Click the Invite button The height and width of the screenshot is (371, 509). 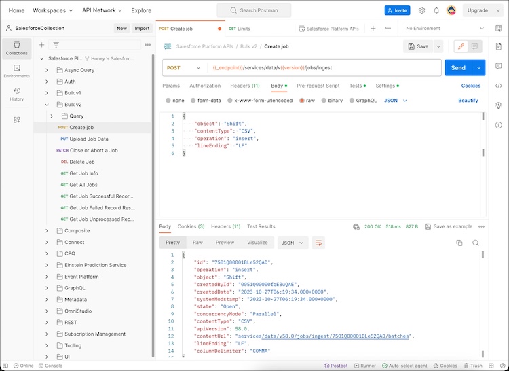click(x=397, y=10)
